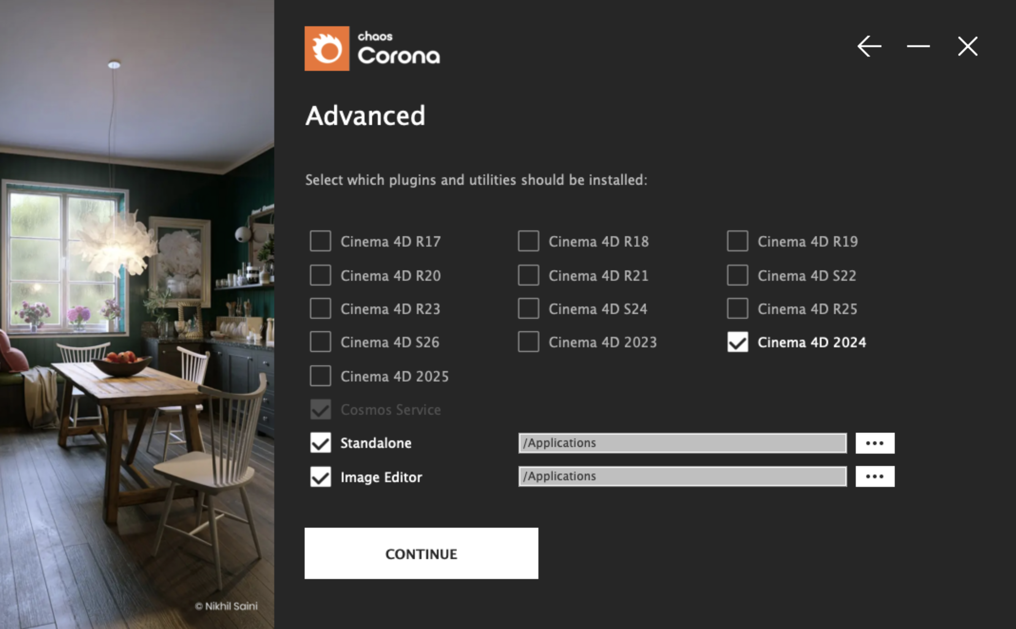This screenshot has height=629, width=1016.
Task: Click the CONTINUE button
Action: click(x=421, y=553)
